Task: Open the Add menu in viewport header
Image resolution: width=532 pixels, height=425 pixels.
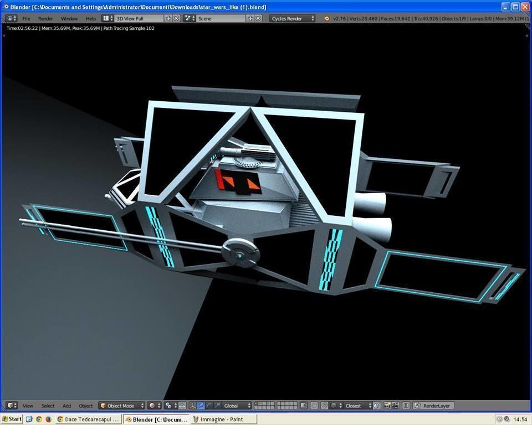Action: [x=67, y=406]
